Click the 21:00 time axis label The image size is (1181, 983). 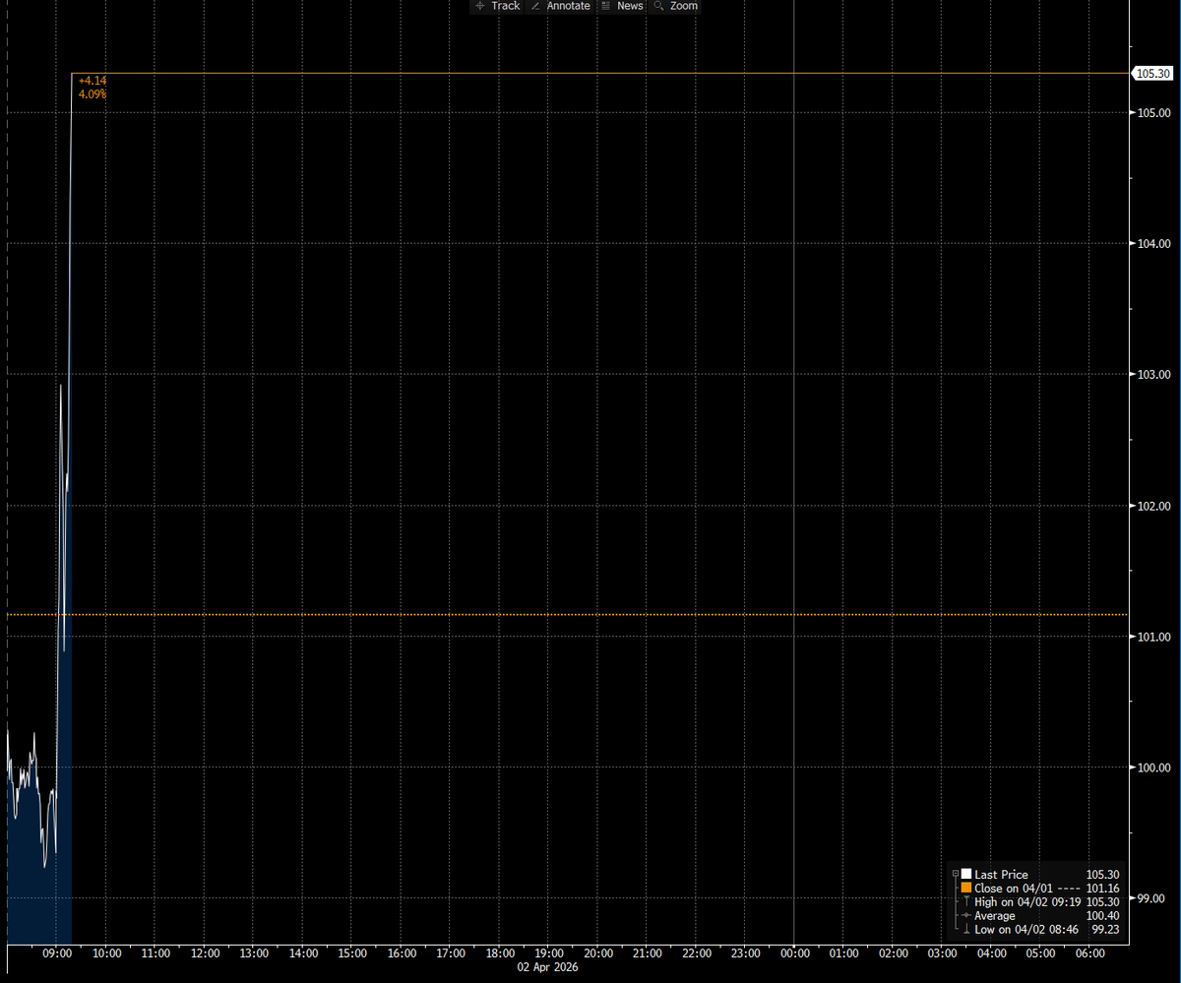(x=648, y=952)
